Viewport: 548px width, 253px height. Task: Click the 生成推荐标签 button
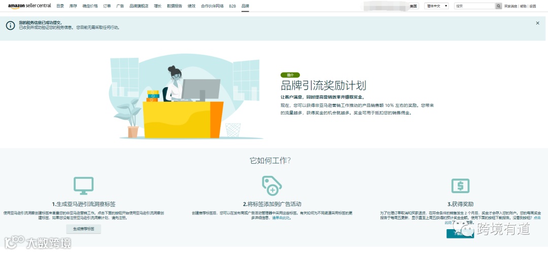[84, 229]
